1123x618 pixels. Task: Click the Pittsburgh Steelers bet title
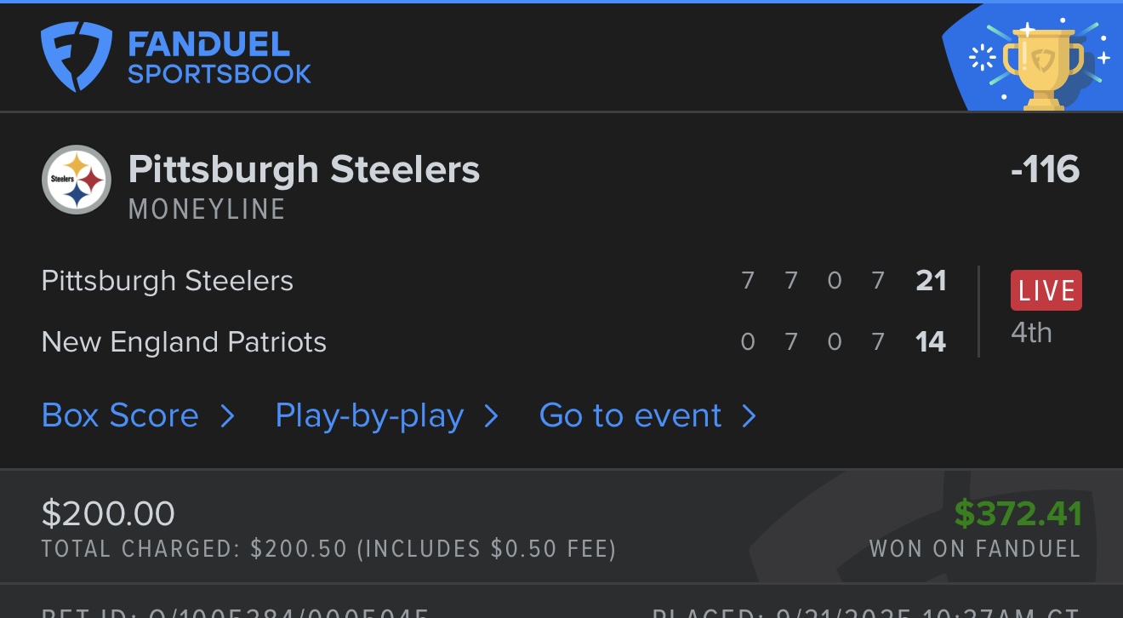tap(304, 169)
